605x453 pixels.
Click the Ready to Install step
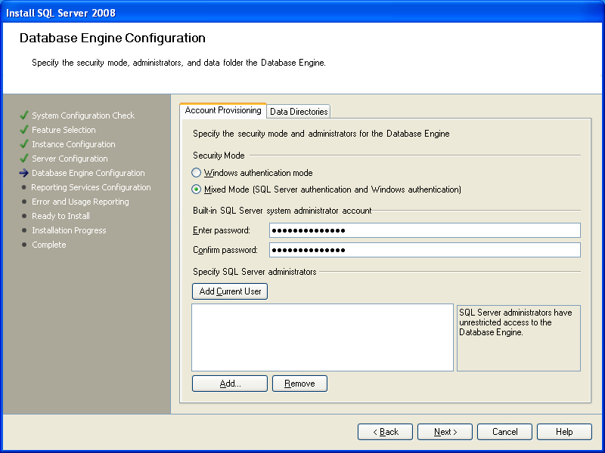tap(60, 216)
